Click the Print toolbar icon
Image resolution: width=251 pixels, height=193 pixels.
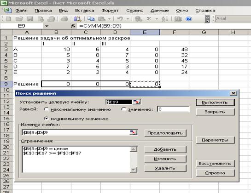coord(64,19)
